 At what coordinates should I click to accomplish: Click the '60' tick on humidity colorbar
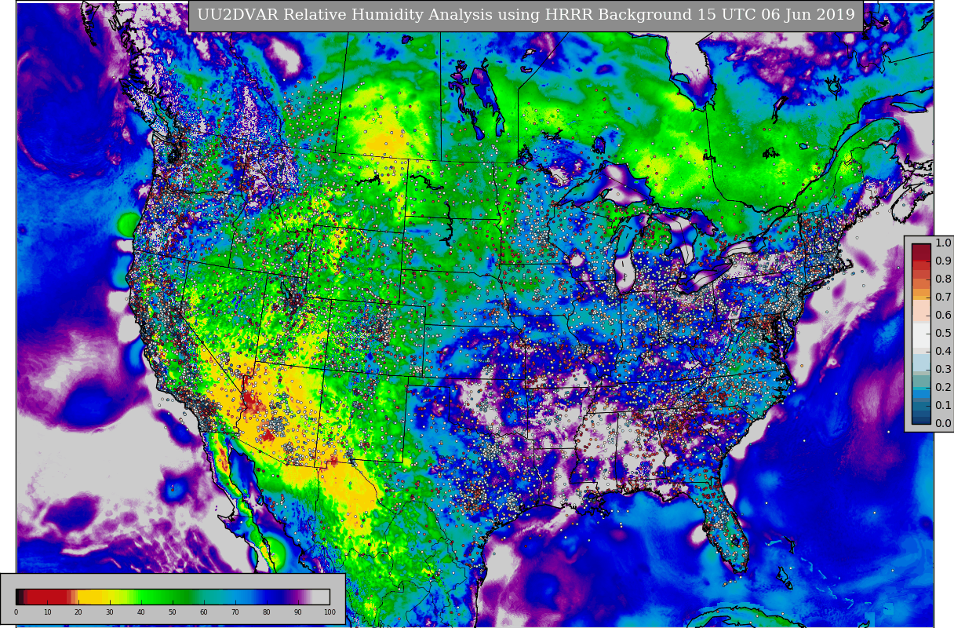point(204,612)
